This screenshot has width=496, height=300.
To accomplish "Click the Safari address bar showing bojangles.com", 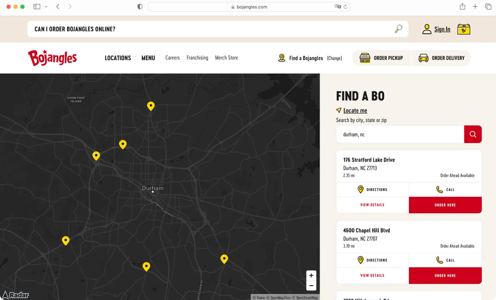I will [249, 7].
